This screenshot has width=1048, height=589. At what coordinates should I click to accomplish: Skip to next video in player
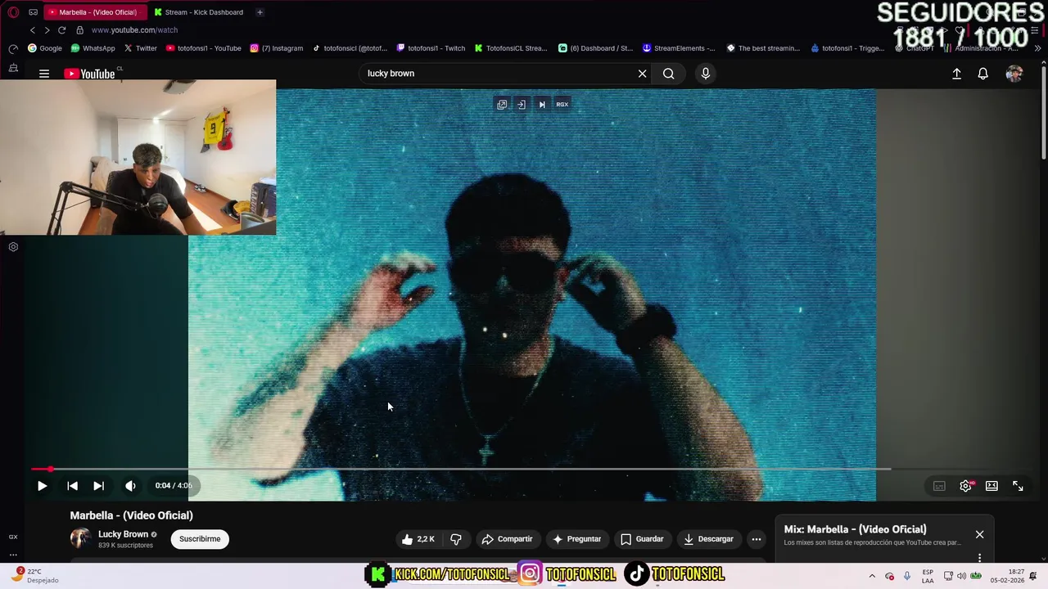[x=98, y=486]
